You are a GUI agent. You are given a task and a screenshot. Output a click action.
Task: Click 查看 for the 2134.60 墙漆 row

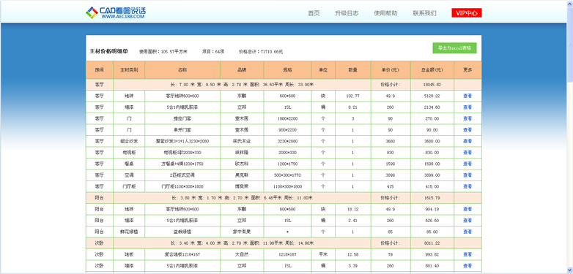point(467,107)
